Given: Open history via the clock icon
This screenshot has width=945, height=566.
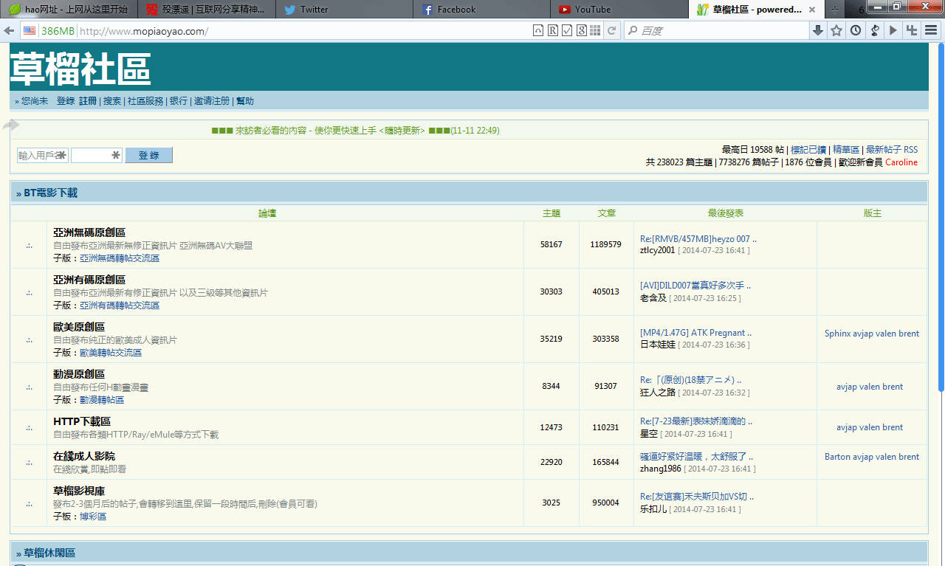Looking at the screenshot, I should (856, 31).
